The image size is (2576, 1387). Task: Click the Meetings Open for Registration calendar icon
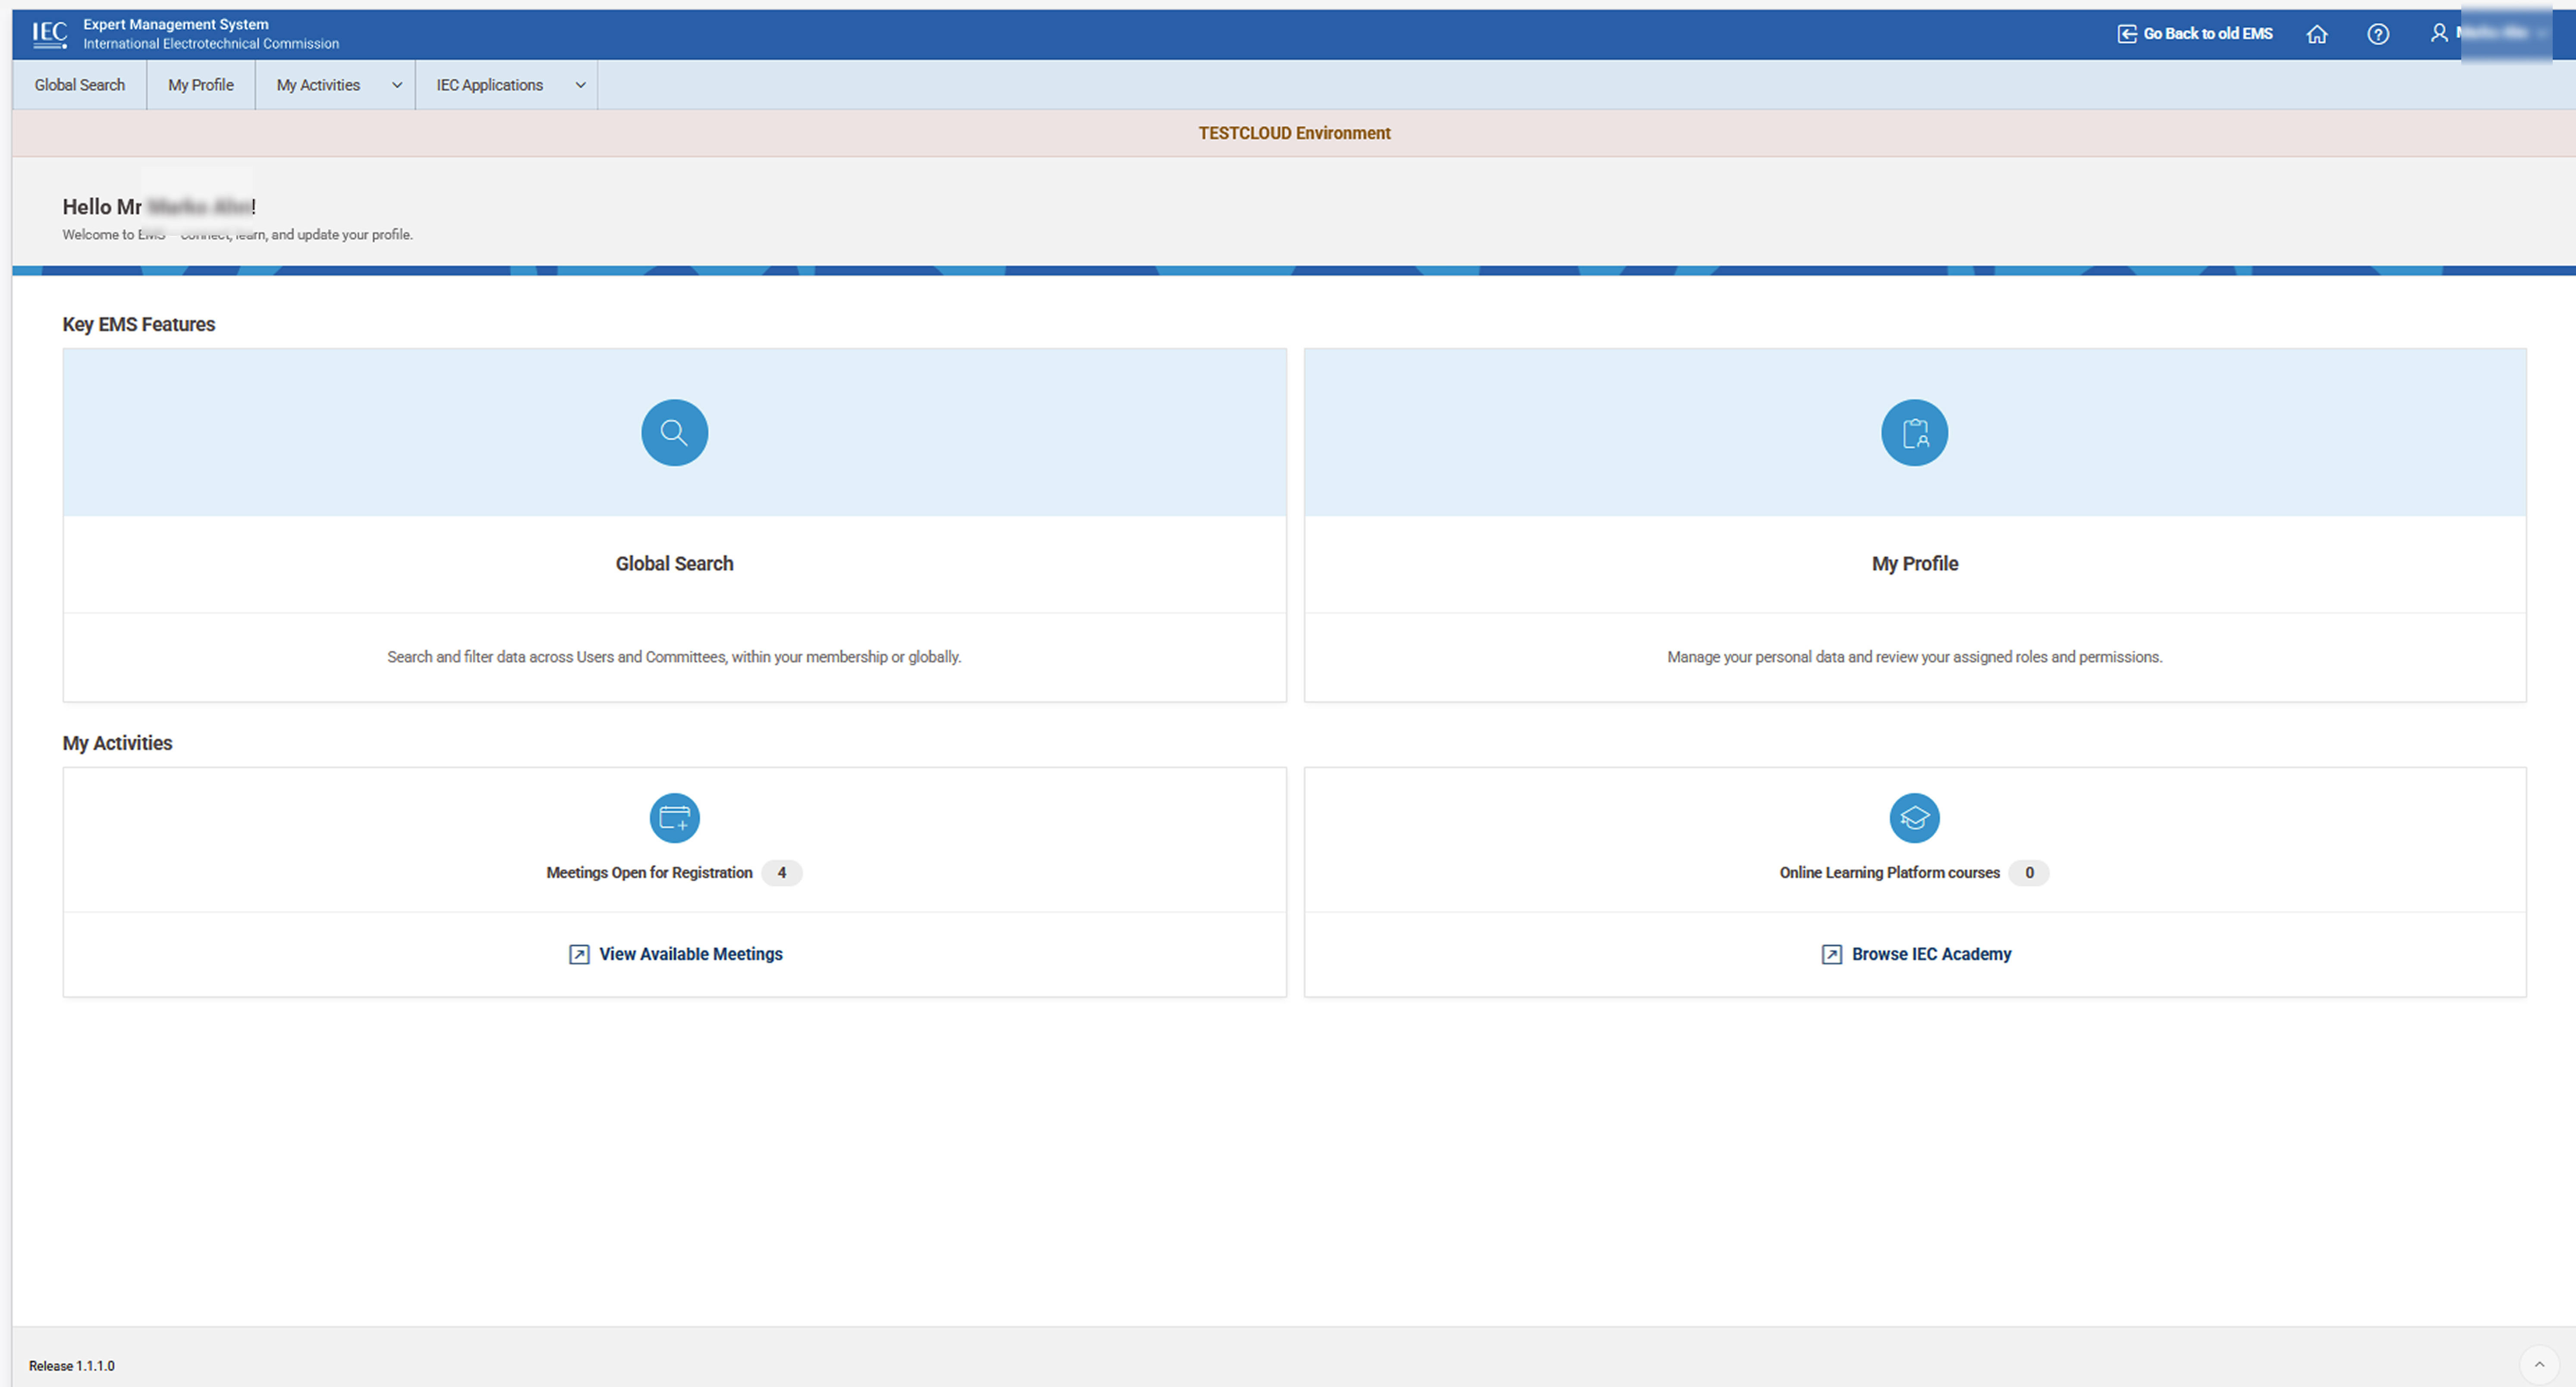point(674,817)
